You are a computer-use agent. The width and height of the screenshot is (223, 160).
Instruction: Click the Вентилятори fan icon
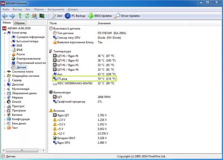point(51,92)
